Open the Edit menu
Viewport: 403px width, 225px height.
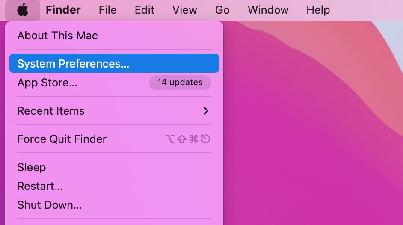coord(145,10)
